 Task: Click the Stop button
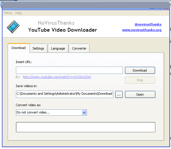[x=140, y=80]
